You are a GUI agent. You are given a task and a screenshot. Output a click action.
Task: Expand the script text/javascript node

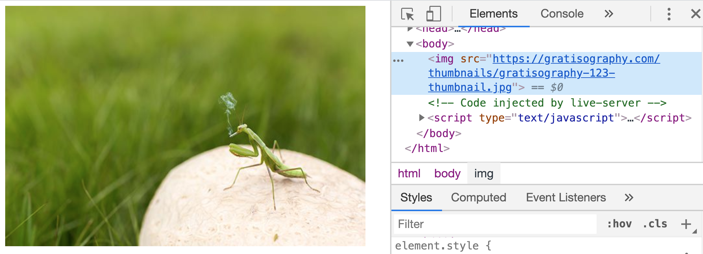(422, 118)
